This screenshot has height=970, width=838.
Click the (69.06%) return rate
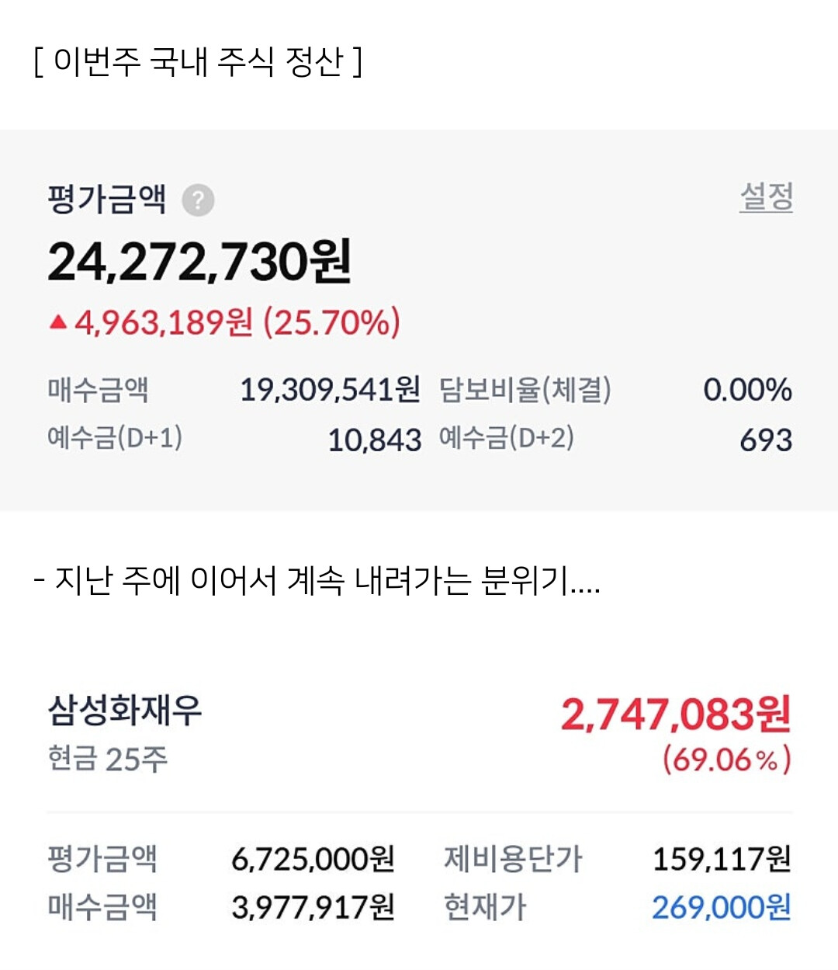click(x=726, y=759)
